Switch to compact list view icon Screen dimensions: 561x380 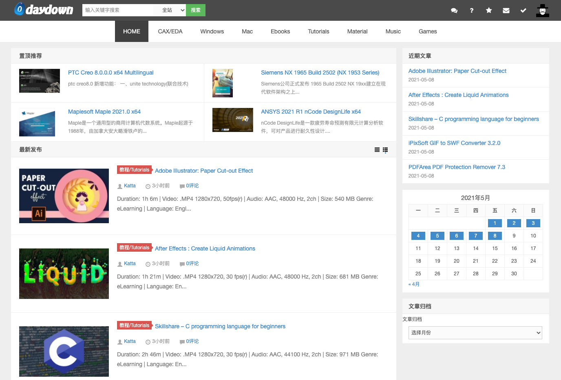[377, 150]
